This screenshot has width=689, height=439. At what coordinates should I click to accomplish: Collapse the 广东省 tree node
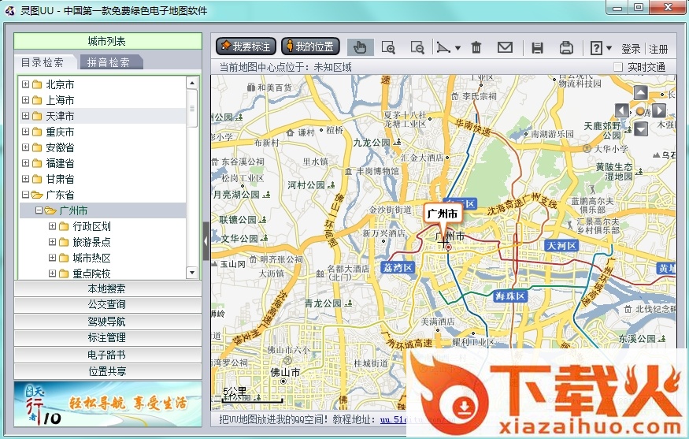[x=25, y=195]
